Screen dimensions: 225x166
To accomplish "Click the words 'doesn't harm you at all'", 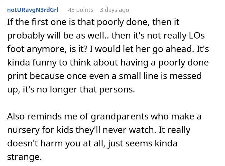I will pos(55,144).
